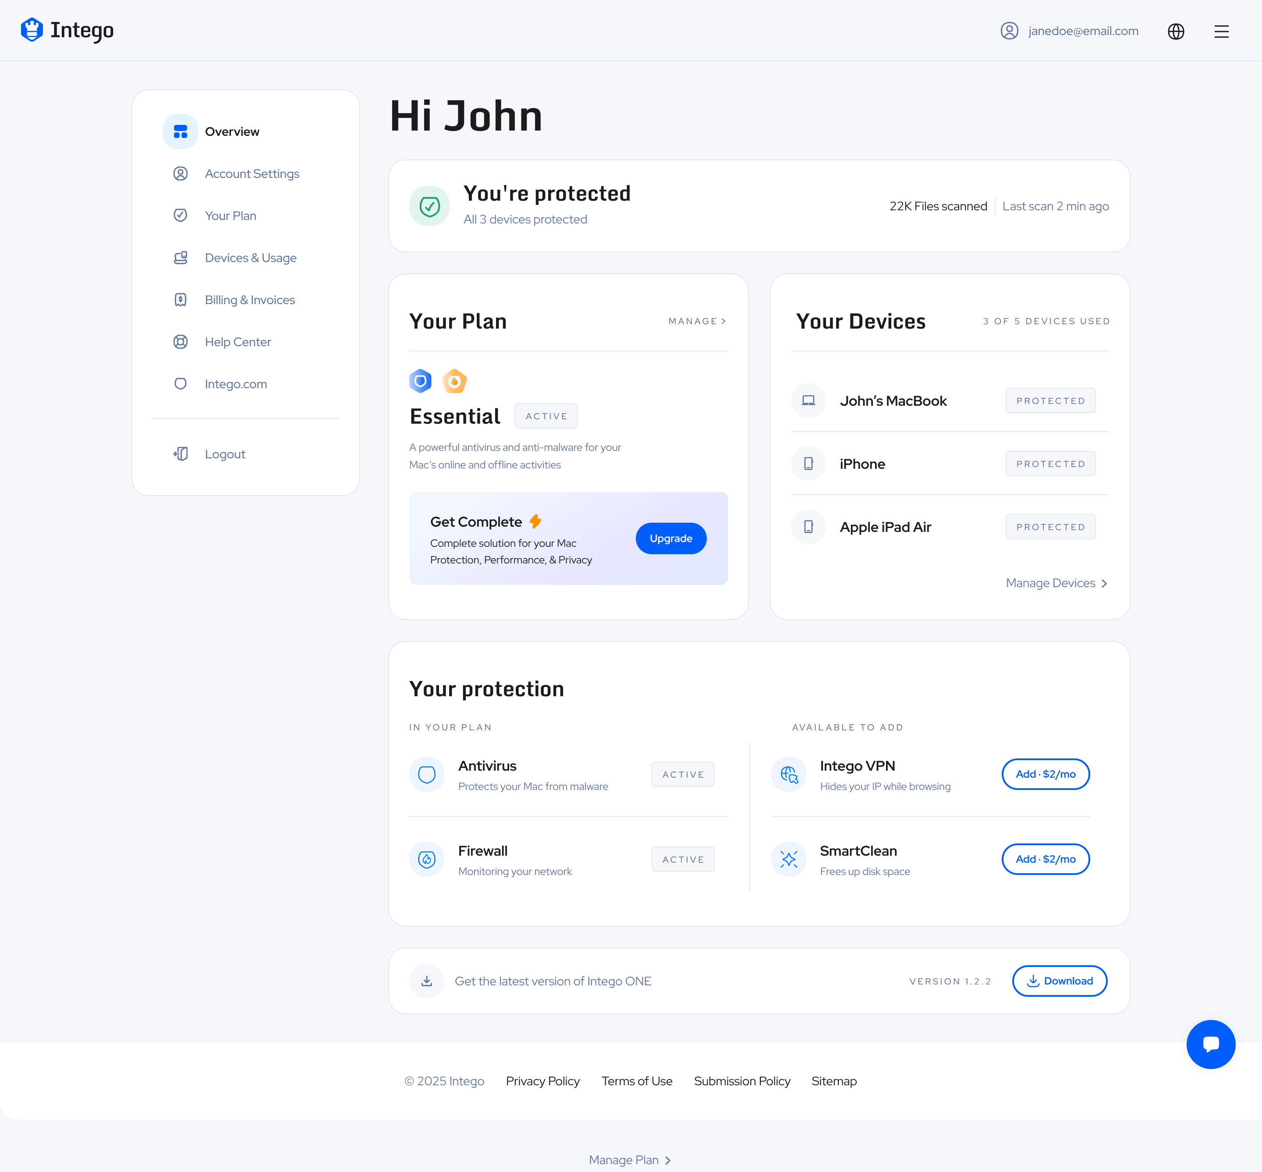Click '3 OF 5 DEVICES USED' text
The image size is (1262, 1172).
(x=1046, y=321)
